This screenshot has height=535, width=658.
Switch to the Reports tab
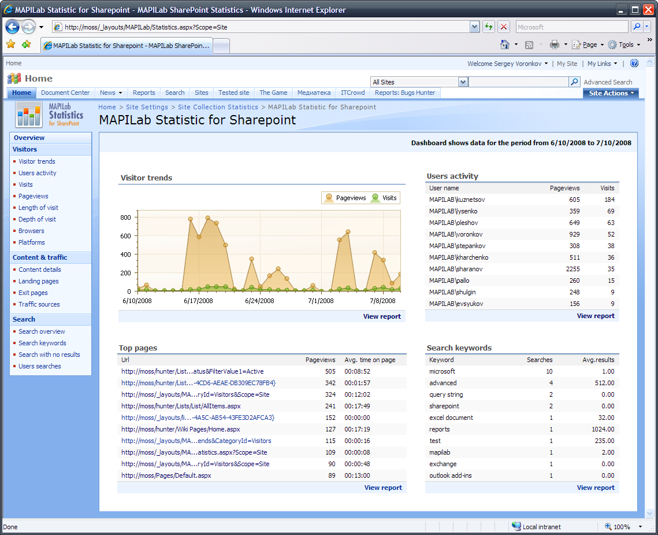click(144, 93)
